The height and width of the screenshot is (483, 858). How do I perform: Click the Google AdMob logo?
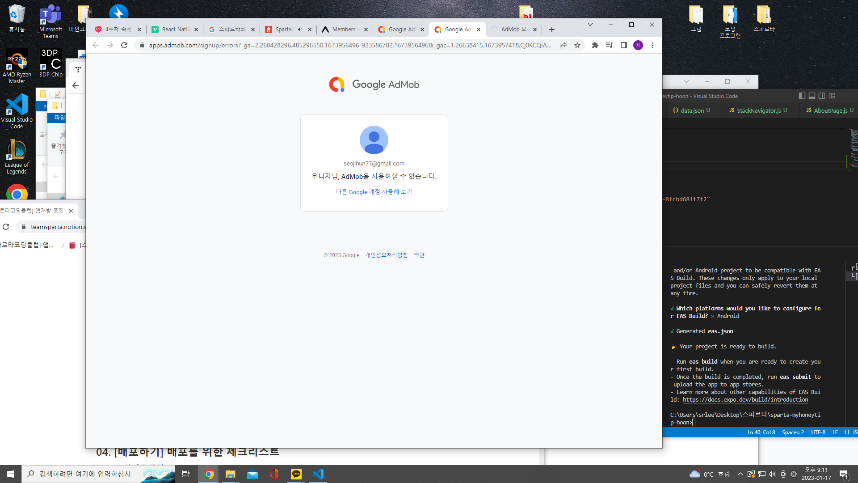point(374,85)
